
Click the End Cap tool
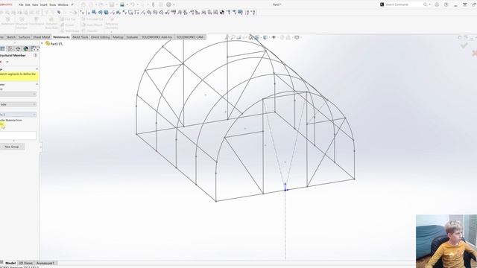[x=68, y=19]
